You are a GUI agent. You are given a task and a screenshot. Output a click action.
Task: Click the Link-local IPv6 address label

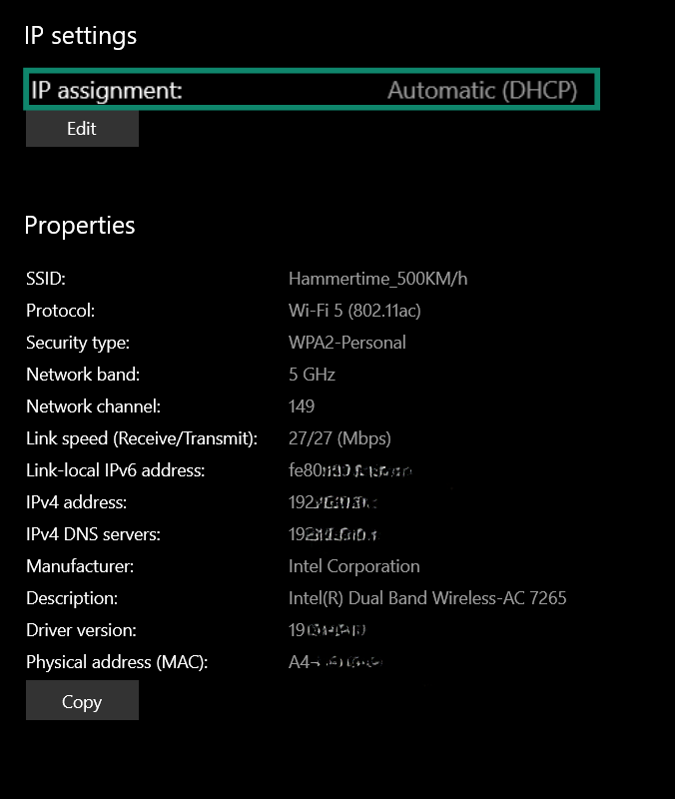pos(115,470)
